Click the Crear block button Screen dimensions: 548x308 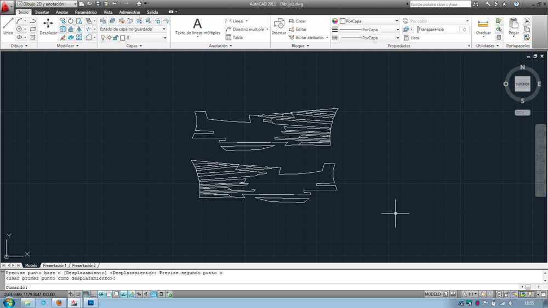tap(298, 21)
